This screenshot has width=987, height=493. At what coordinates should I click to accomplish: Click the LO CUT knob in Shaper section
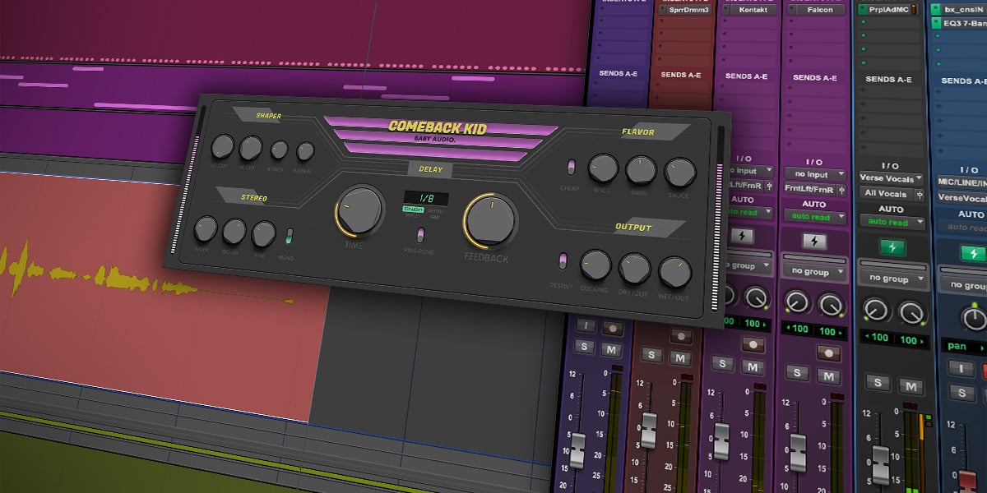coord(222,147)
